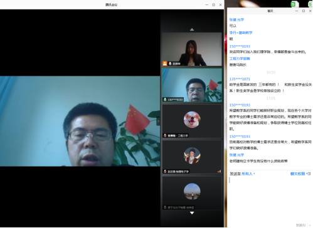The width and height of the screenshot is (313, 228).
Task: Open the send options arrow beside 发送
Action: click(310, 225)
